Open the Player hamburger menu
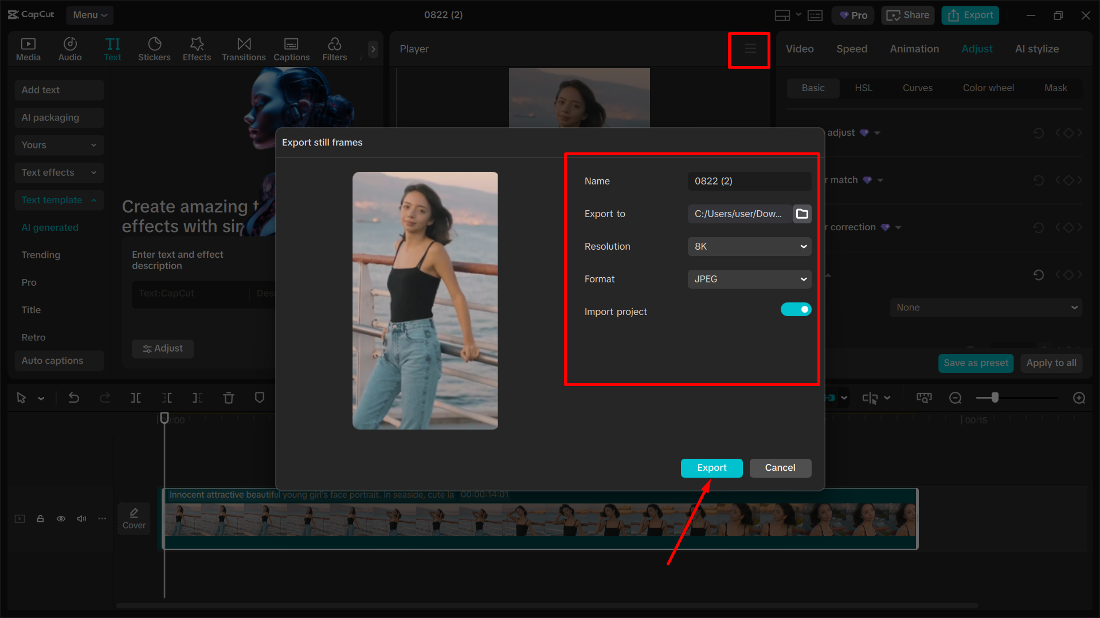Screen dimensions: 1100x618 (750, 49)
